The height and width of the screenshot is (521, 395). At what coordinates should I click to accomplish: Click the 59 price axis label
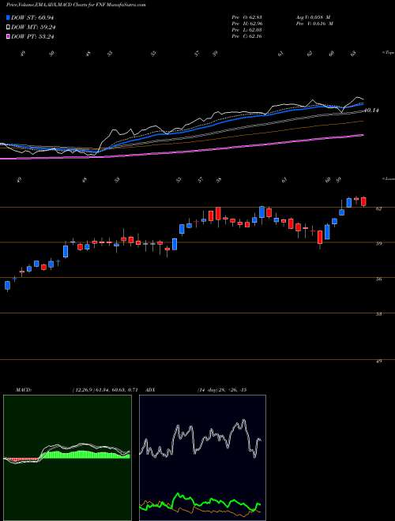380,243
